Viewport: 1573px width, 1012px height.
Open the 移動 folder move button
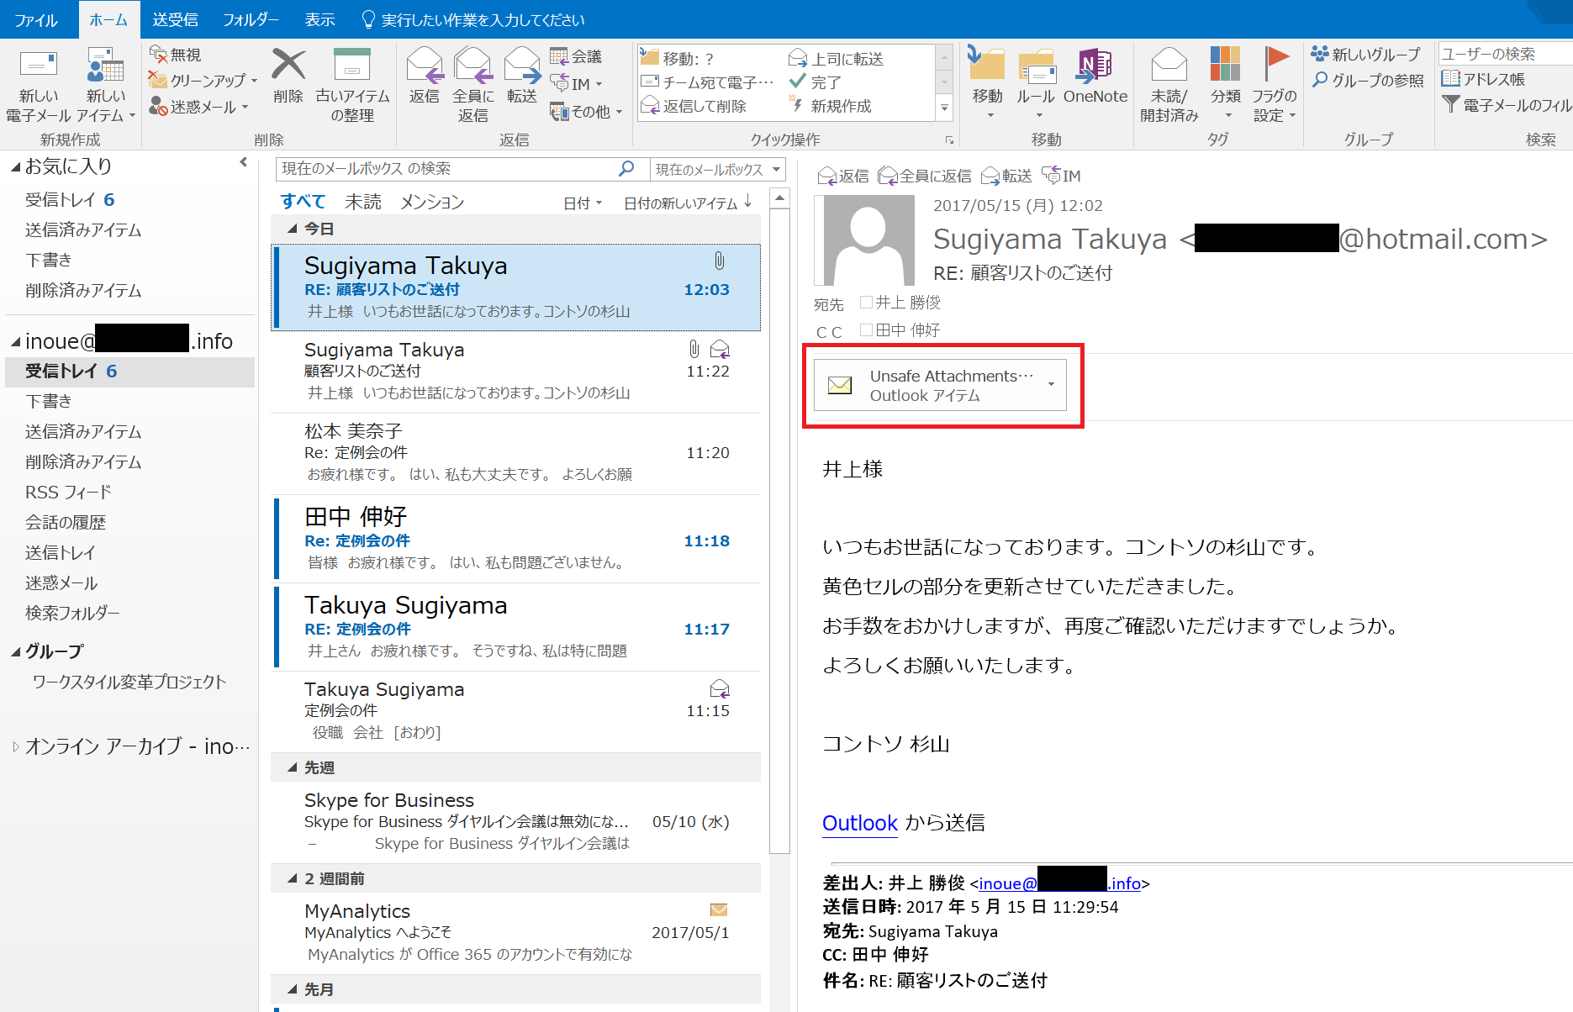(987, 82)
